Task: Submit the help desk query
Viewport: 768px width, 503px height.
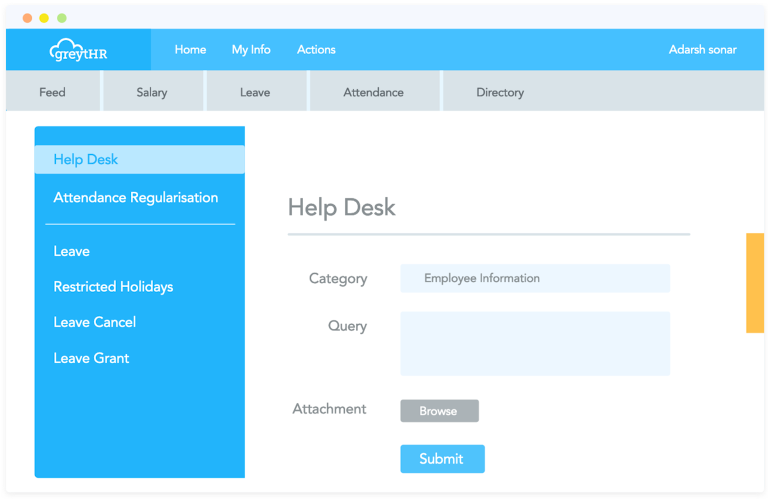Action: point(442,459)
